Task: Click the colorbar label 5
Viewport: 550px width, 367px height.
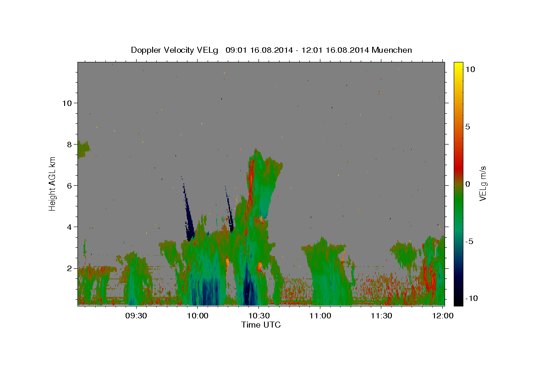Action: coord(467,127)
